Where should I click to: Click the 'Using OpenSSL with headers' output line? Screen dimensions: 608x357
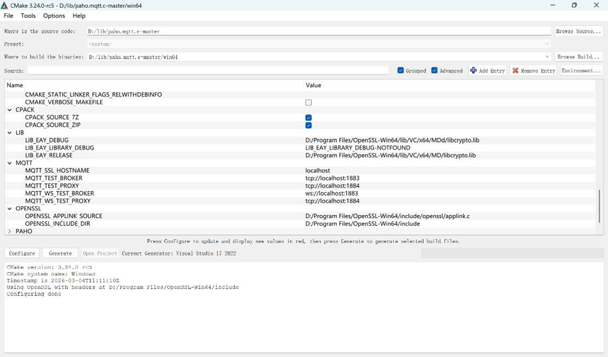122,287
